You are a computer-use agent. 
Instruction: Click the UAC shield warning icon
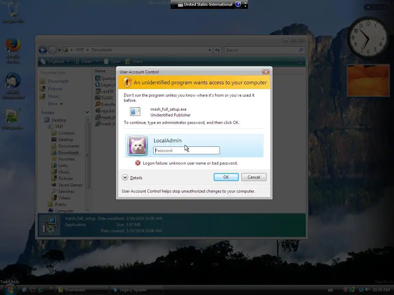tap(127, 82)
